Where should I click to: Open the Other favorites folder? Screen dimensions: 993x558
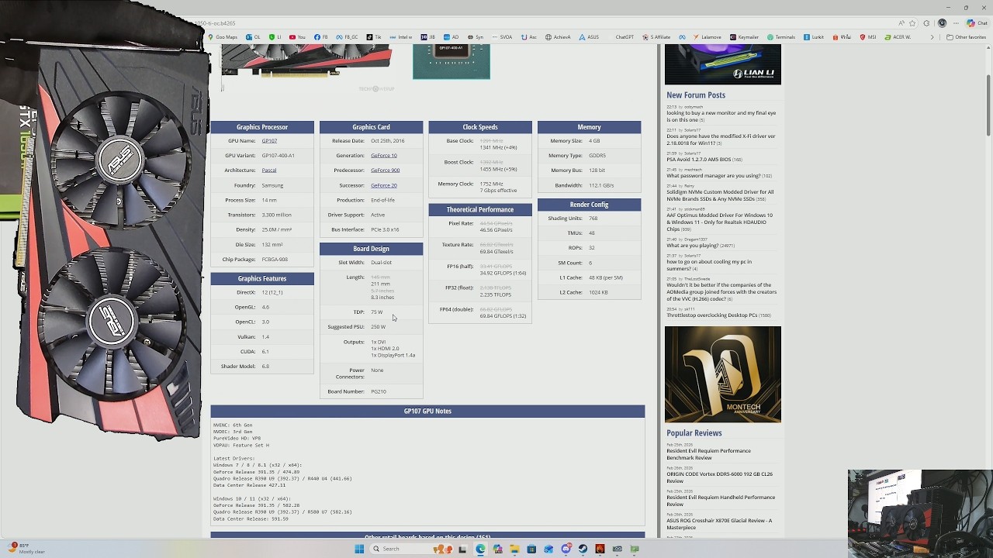(966, 37)
